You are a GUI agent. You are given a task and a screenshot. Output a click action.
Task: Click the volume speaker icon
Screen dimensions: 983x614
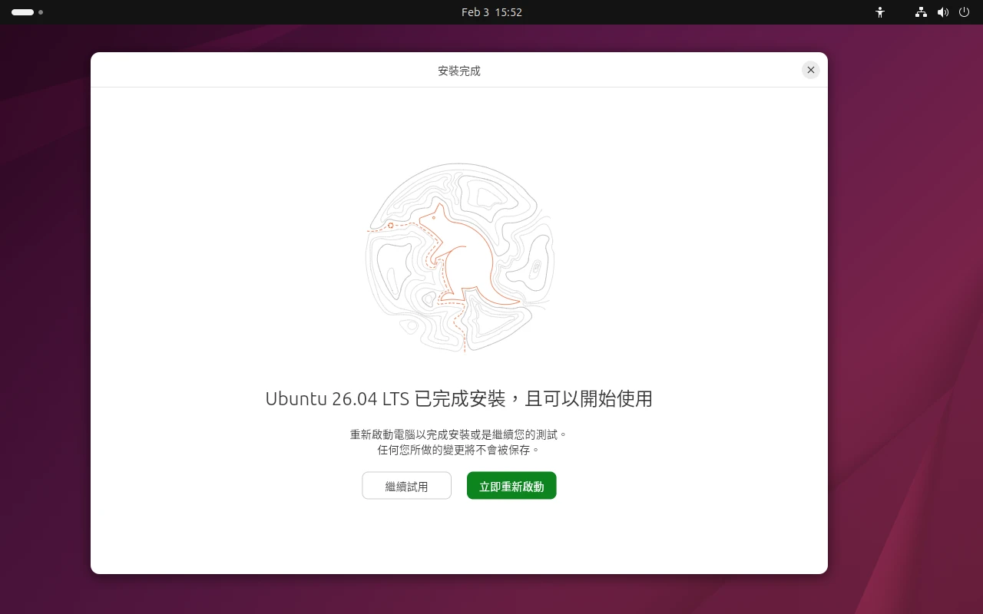(943, 12)
